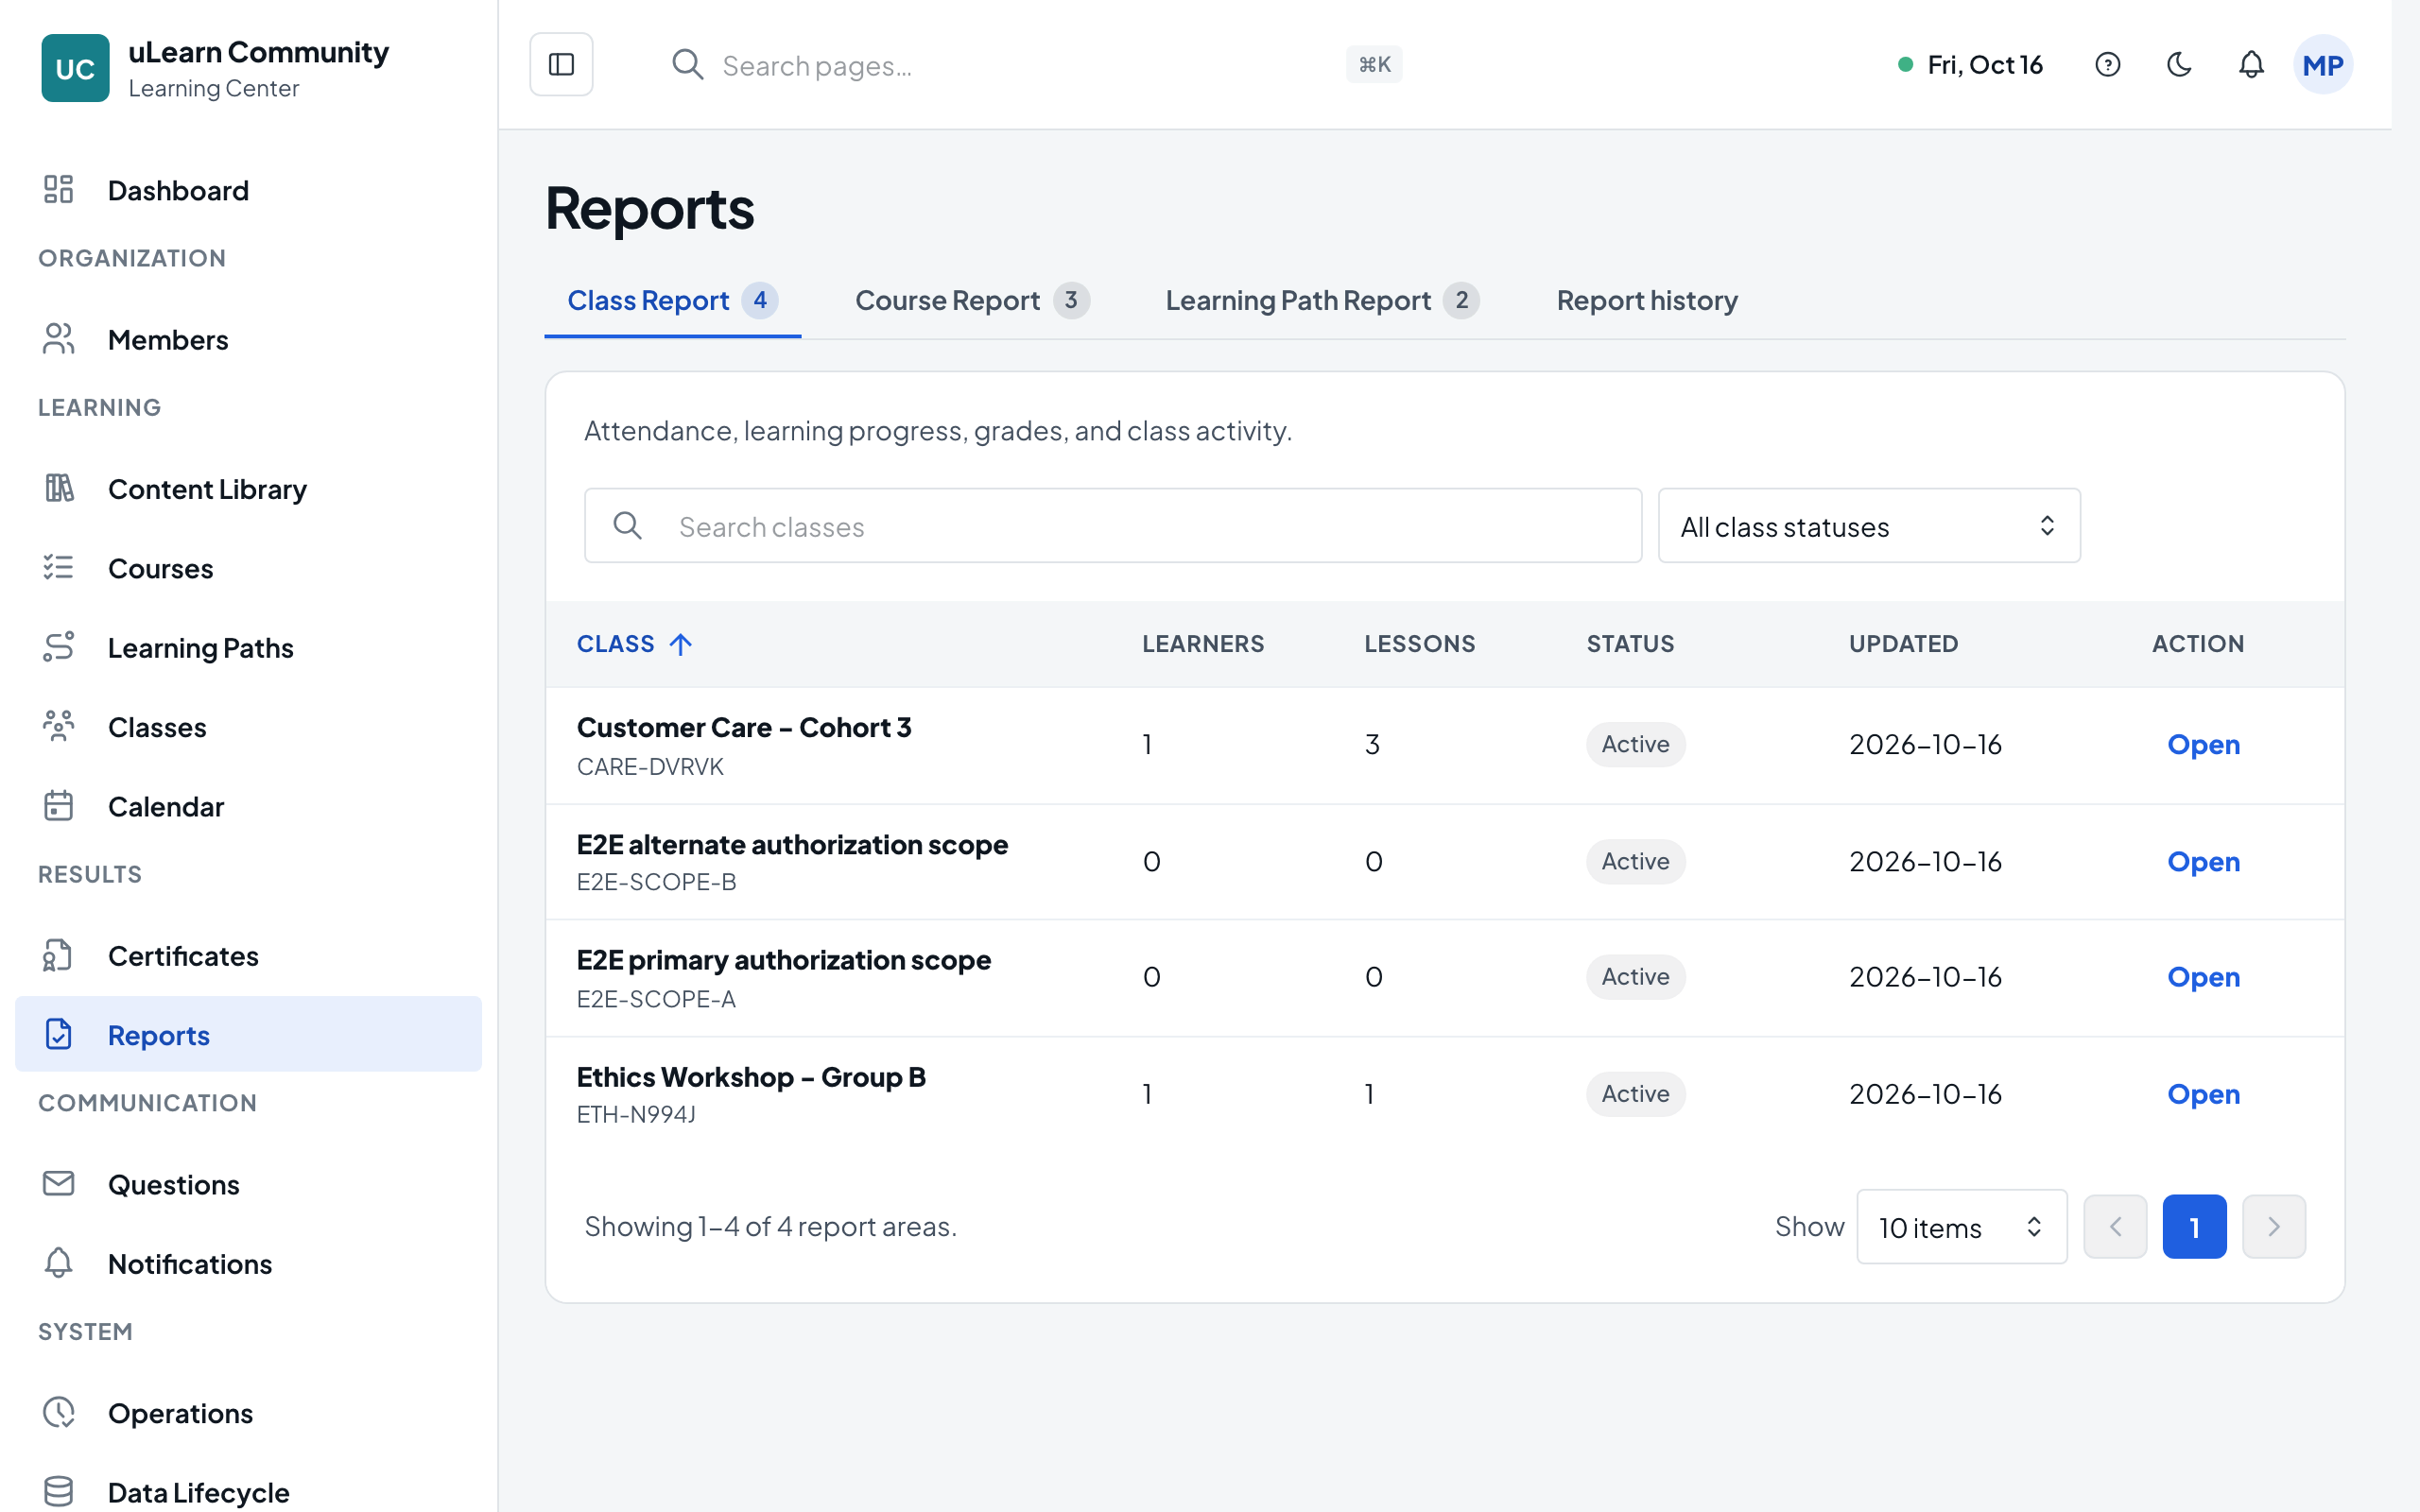Click the Fri, Oct 16 date indicator

pyautogui.click(x=1970, y=65)
